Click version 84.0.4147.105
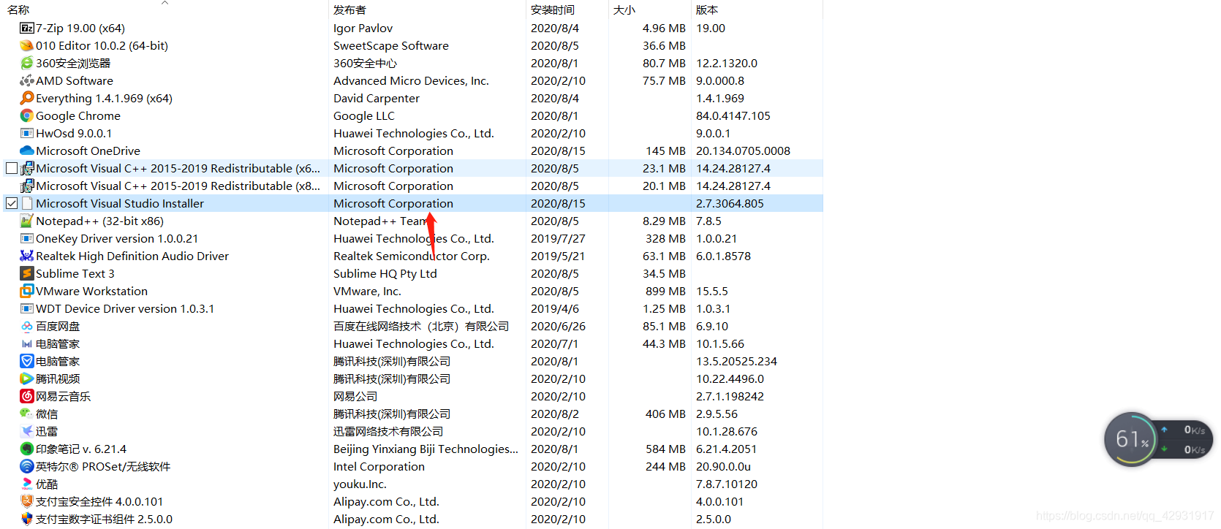Viewport: 1221px width, 529px height. coord(733,115)
